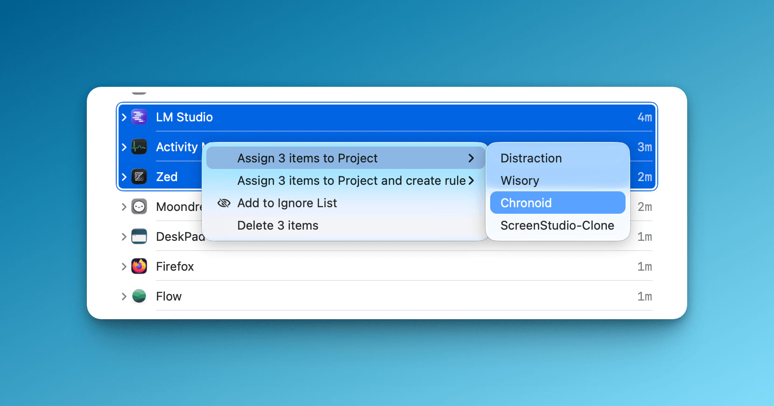This screenshot has height=406, width=774.
Task: Click the Zed editor icon
Action: coord(139,177)
